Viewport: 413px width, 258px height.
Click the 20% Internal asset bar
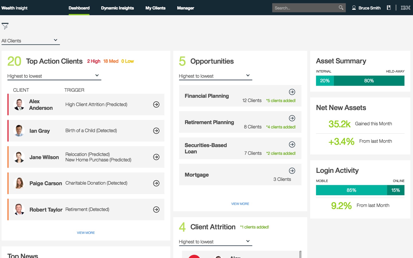click(x=325, y=81)
